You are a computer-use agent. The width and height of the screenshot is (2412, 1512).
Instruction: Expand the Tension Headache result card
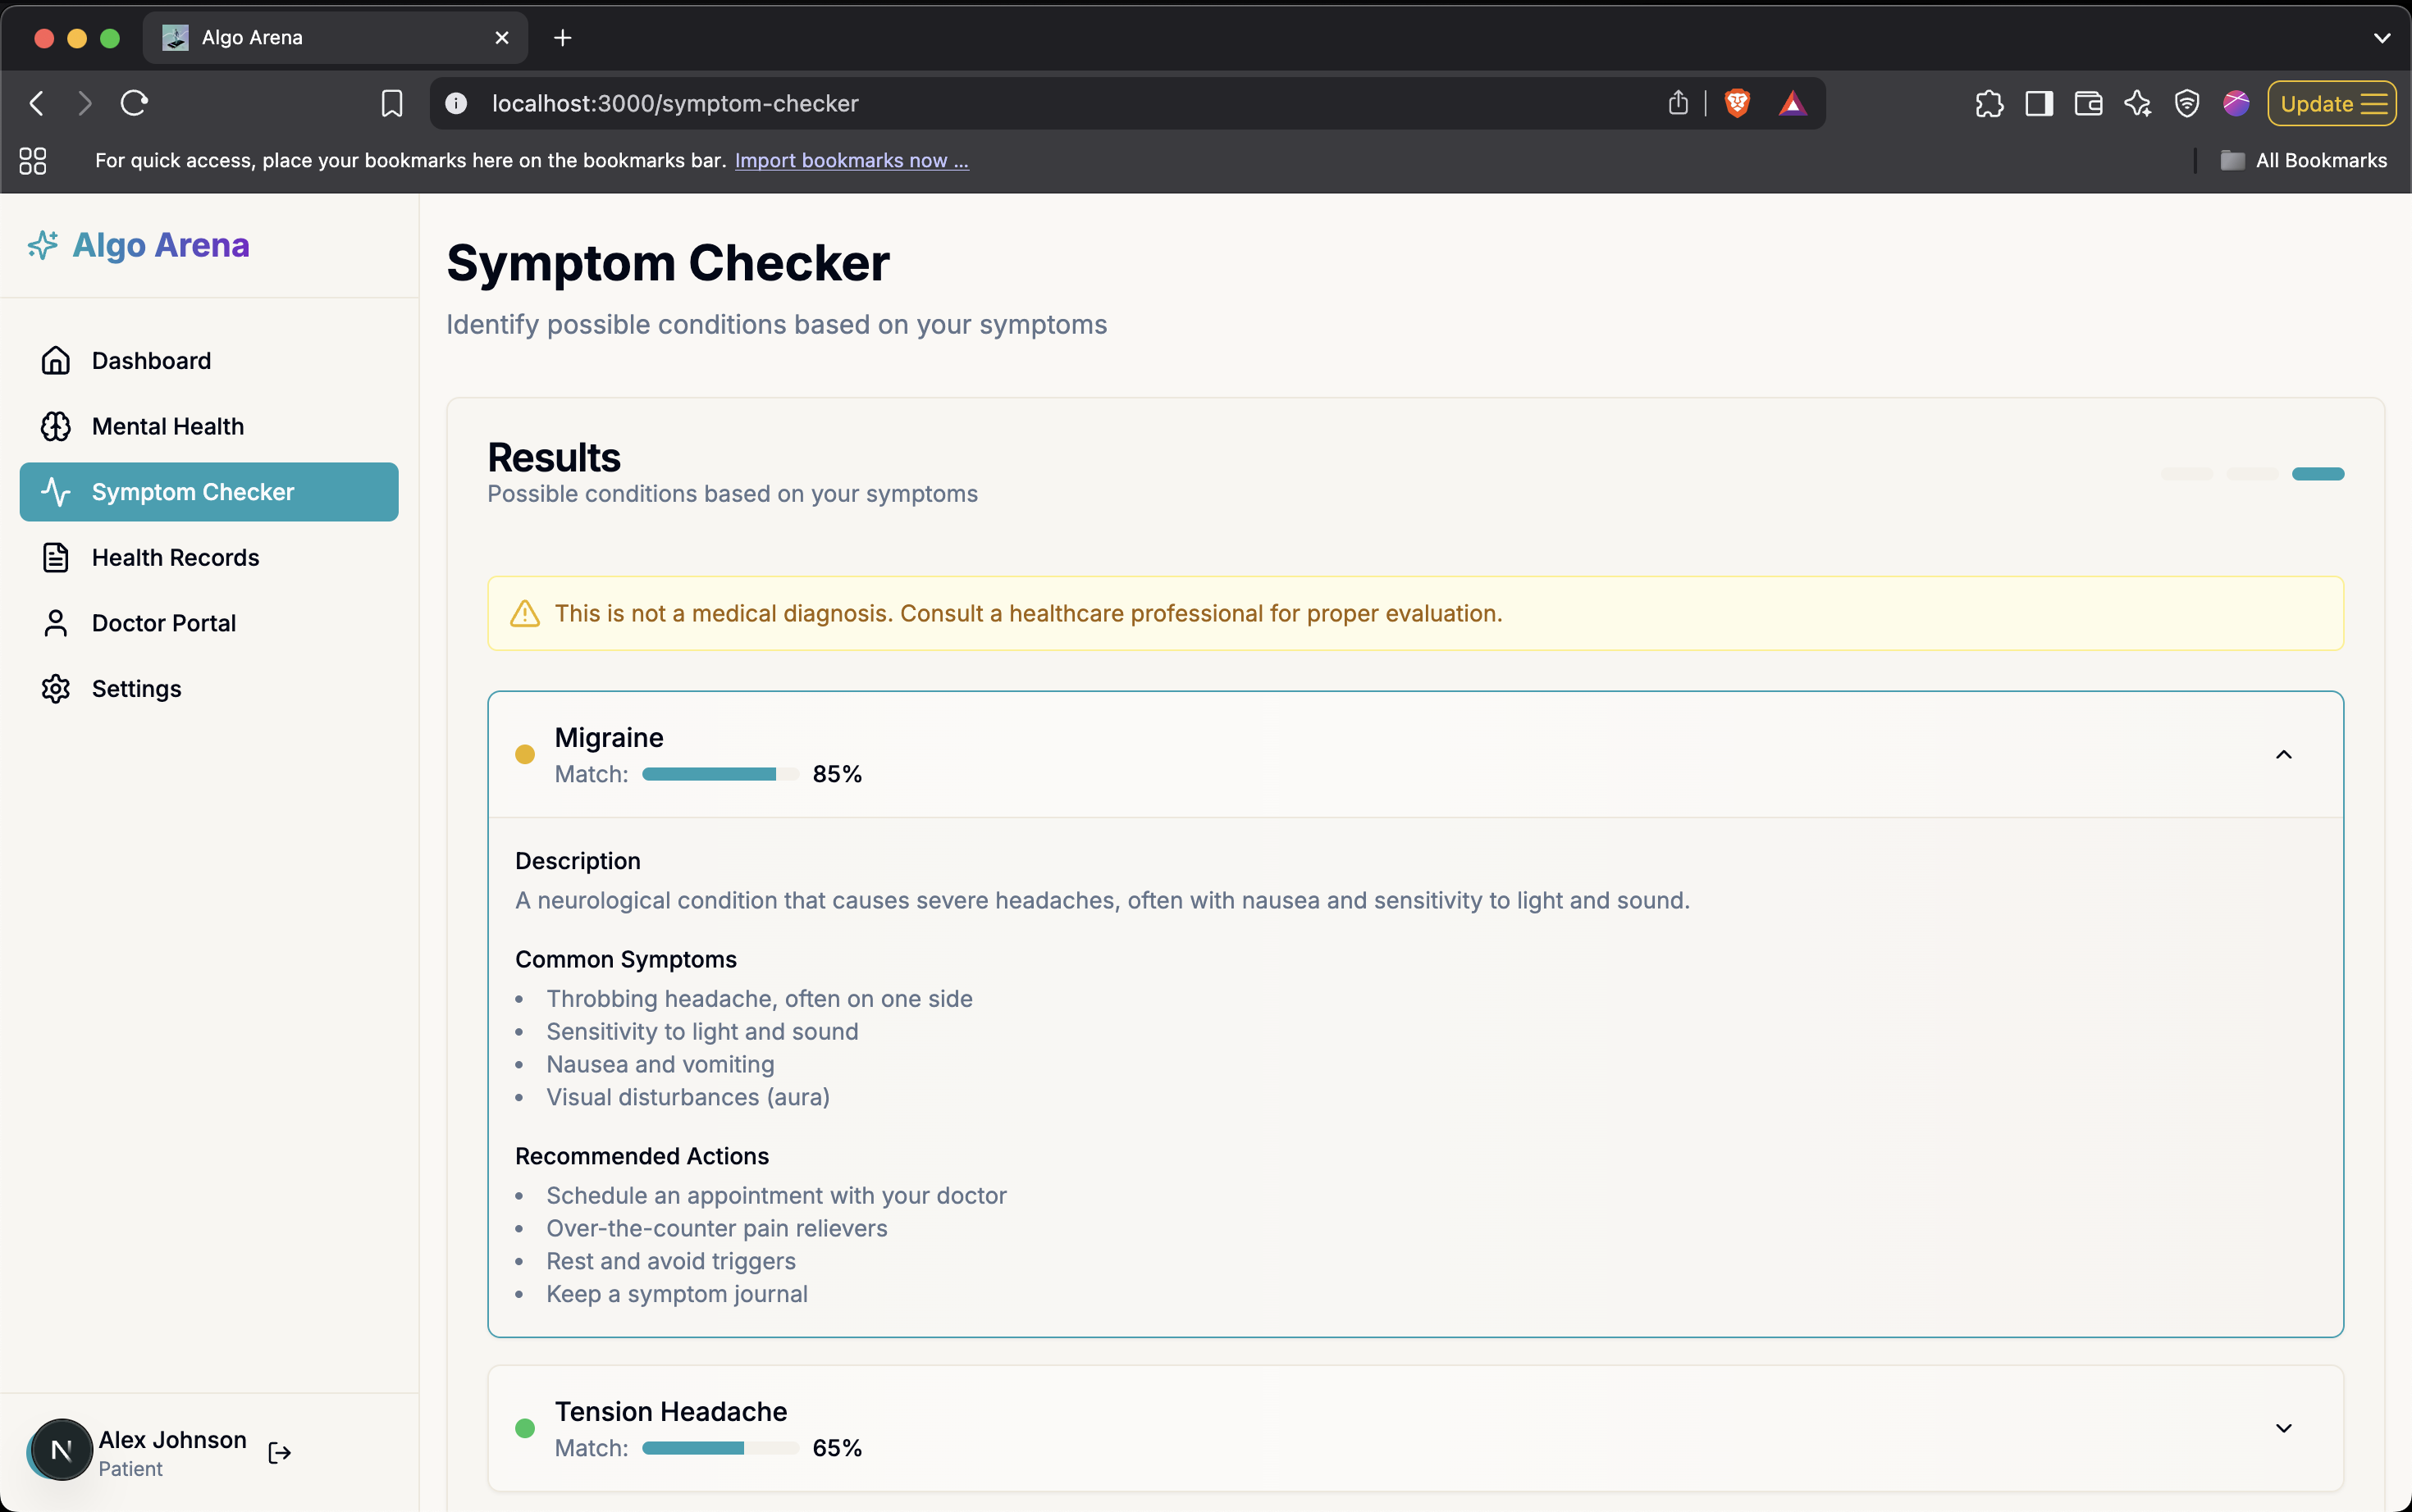point(2283,1428)
